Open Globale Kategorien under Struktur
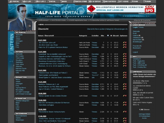 (22, 101)
